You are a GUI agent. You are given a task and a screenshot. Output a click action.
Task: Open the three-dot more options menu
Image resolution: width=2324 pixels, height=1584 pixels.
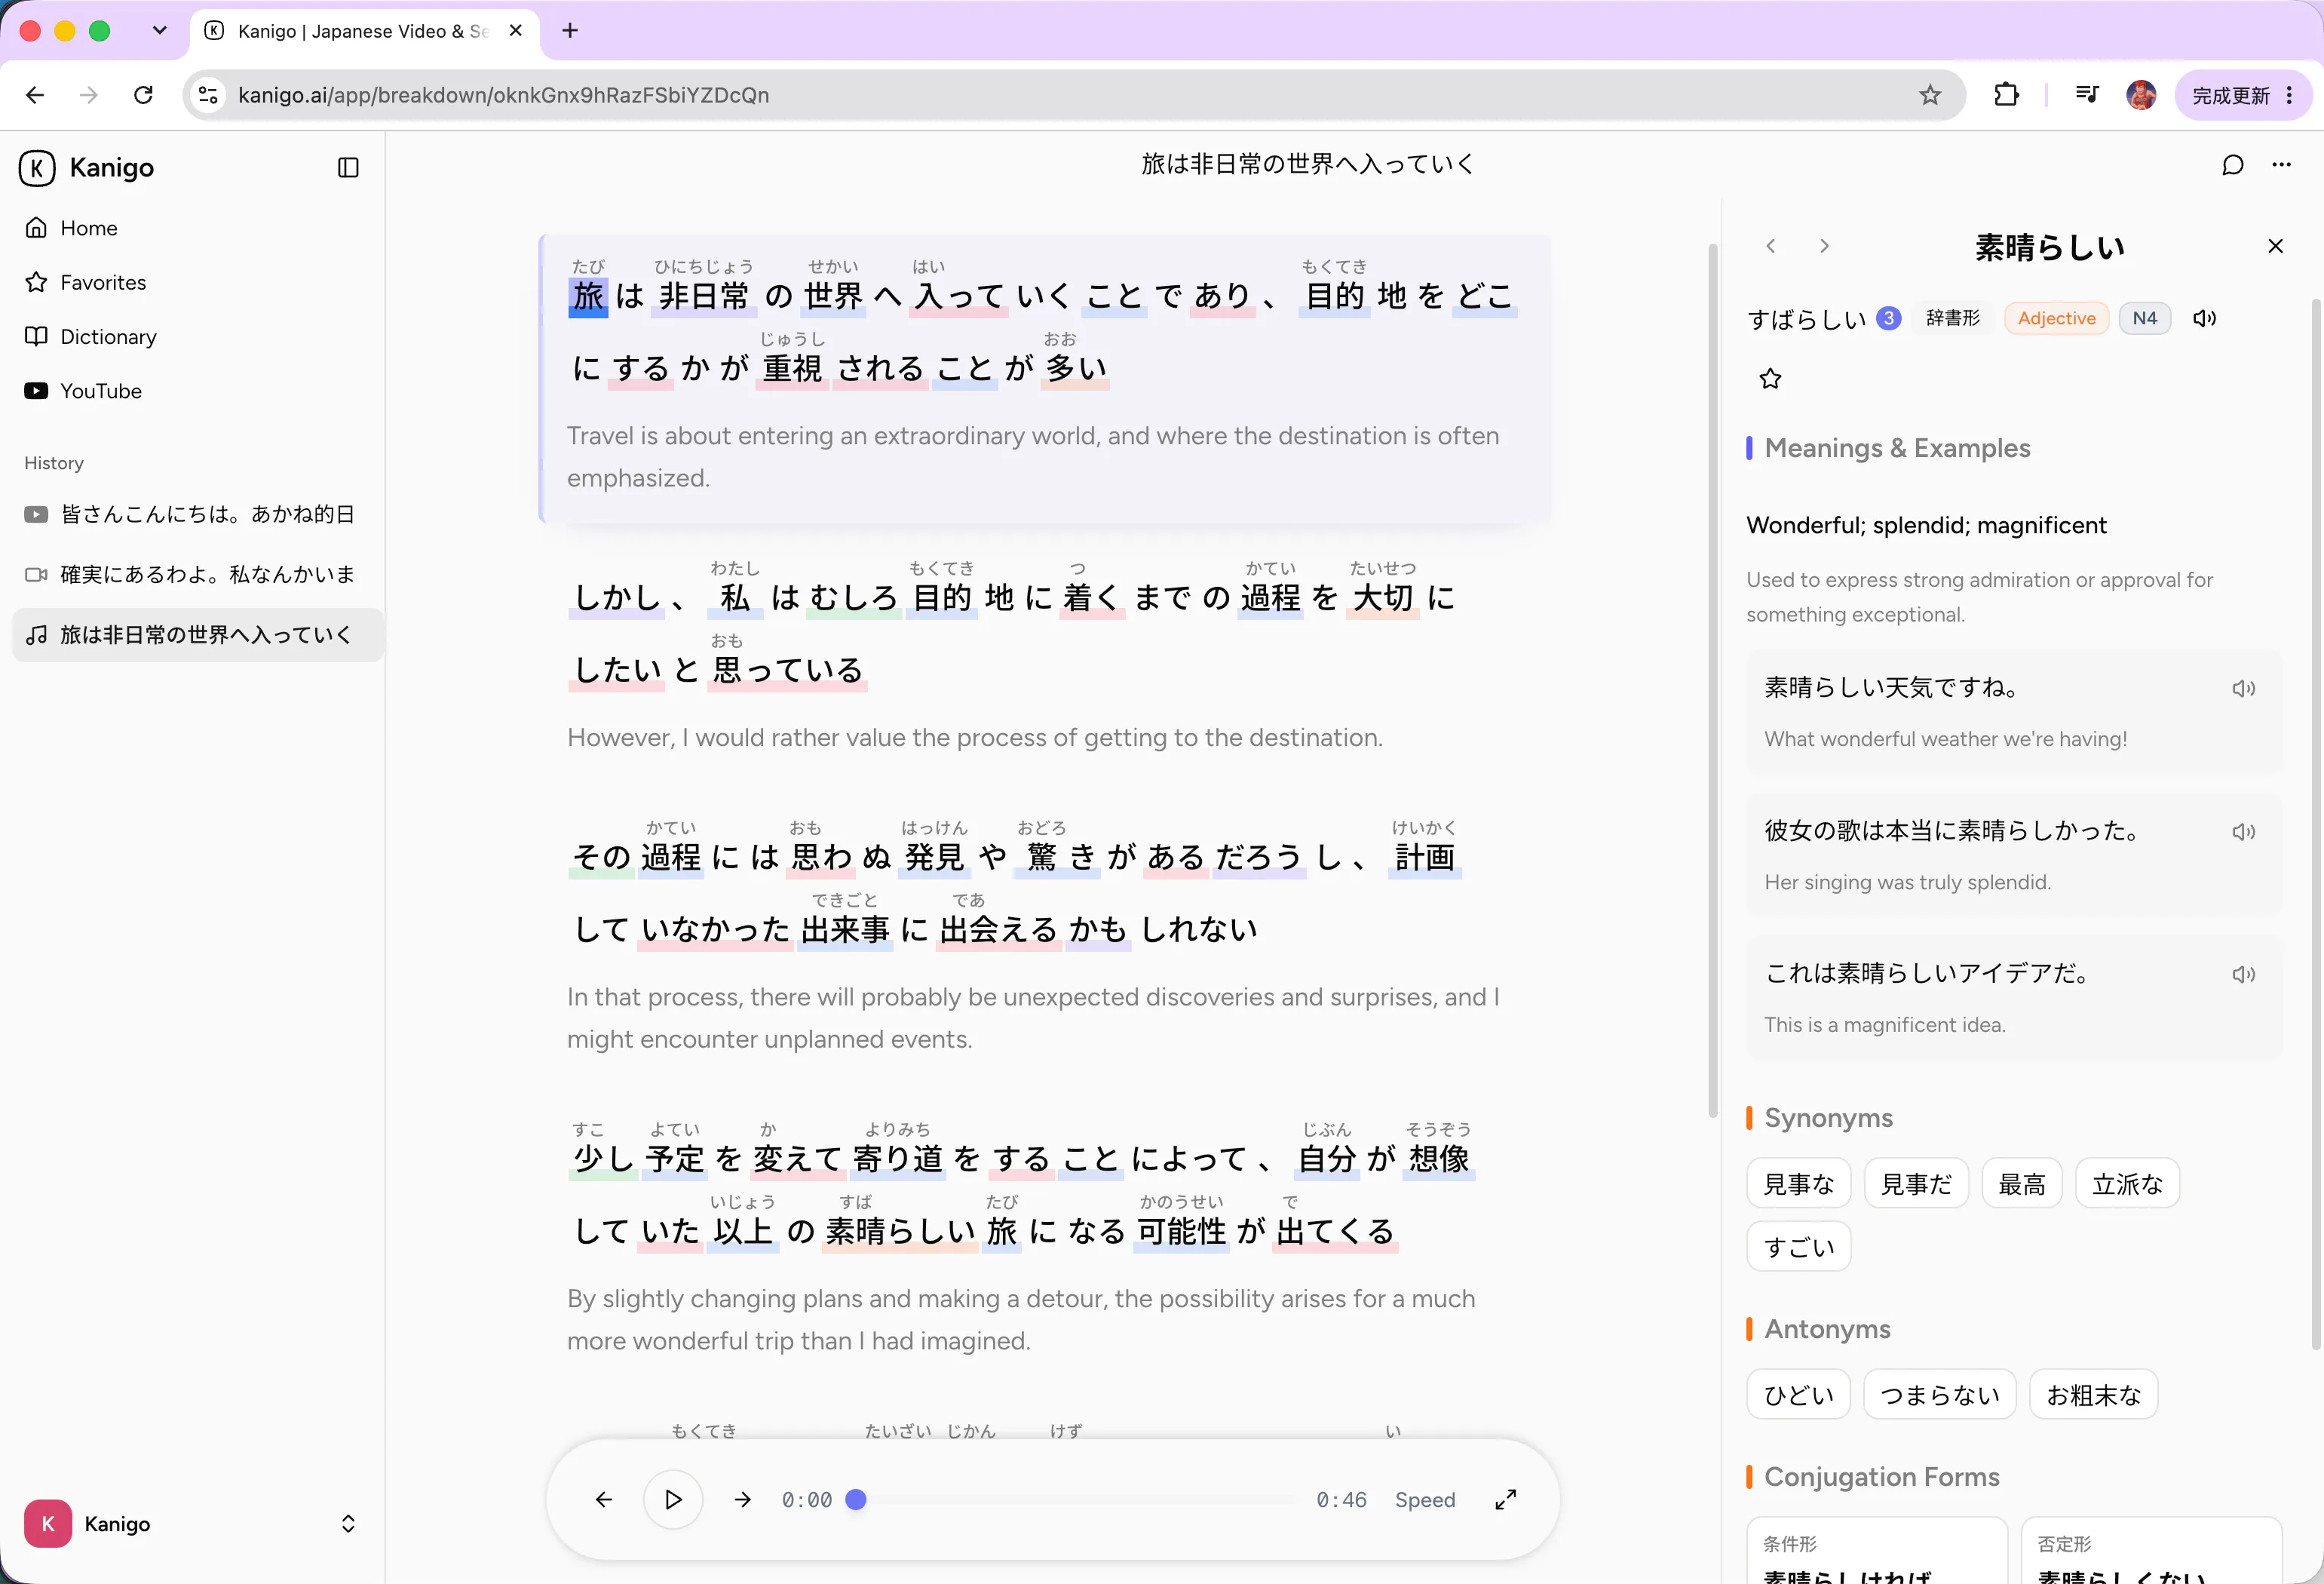coord(2281,165)
